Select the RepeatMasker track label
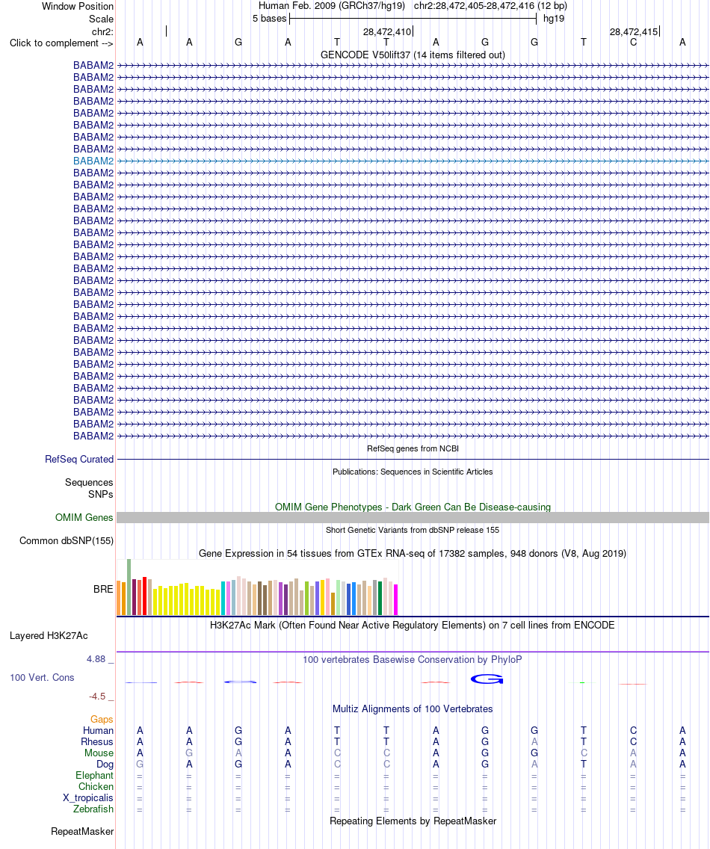 [82, 832]
